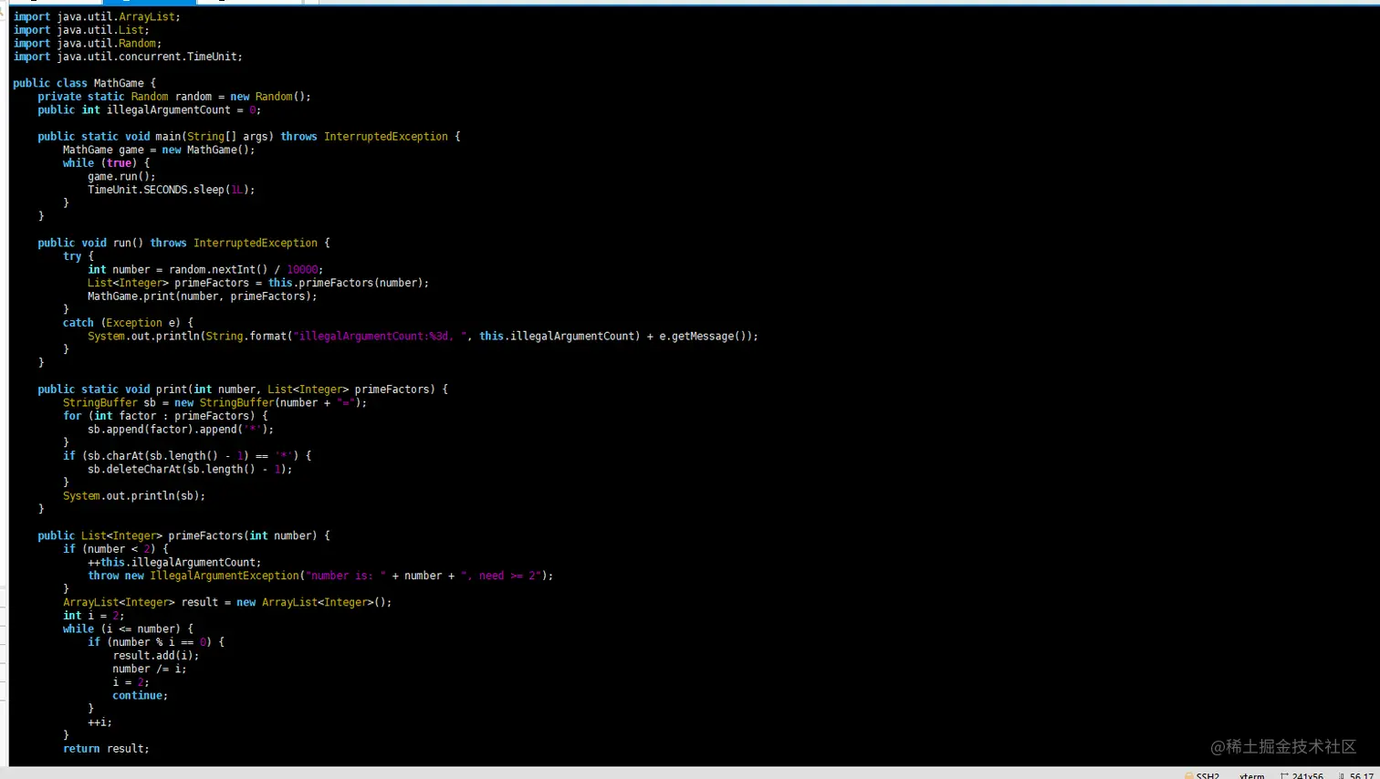Click the 'result.add(i);' statement

tap(156, 656)
